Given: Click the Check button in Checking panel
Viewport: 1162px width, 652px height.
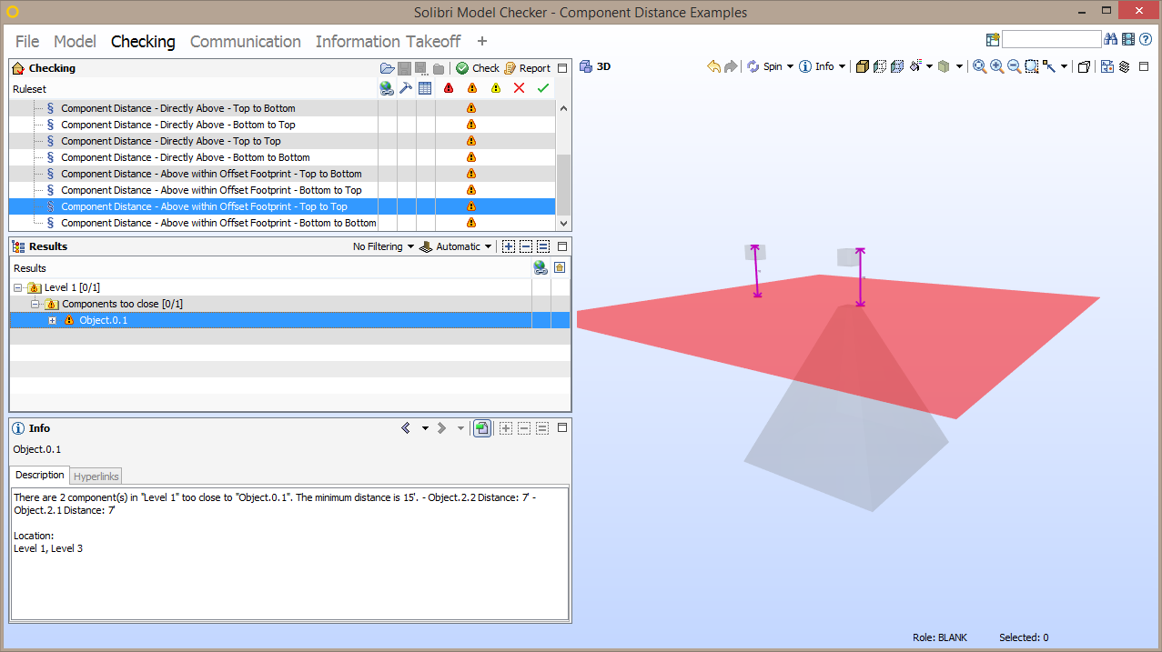Looking at the screenshot, I should pos(478,68).
